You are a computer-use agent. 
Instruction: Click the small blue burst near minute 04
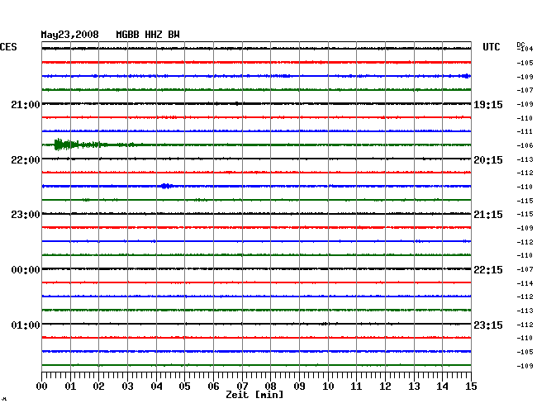click(x=166, y=186)
